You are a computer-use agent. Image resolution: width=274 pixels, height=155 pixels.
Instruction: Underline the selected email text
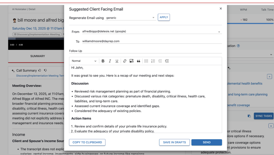pos(117,61)
